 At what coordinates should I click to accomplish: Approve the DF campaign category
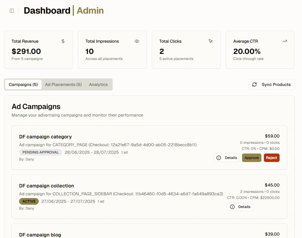(251, 158)
